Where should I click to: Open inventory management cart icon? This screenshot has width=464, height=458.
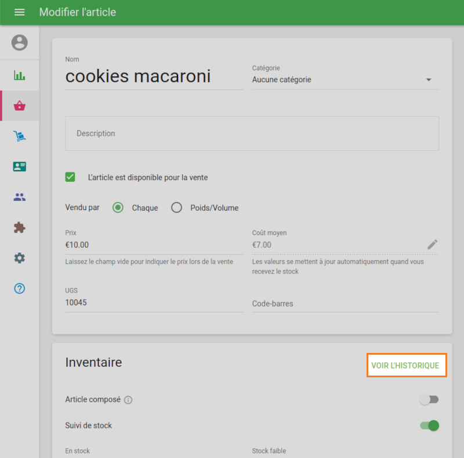coord(20,136)
